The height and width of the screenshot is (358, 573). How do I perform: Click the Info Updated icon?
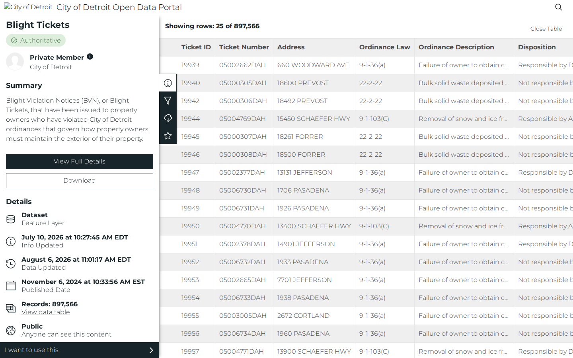click(11, 241)
